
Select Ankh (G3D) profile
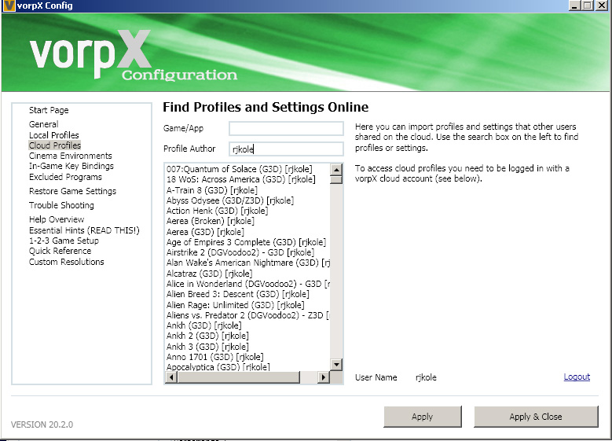203,325
